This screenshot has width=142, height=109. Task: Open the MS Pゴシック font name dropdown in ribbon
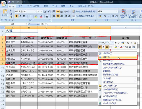[35, 12]
